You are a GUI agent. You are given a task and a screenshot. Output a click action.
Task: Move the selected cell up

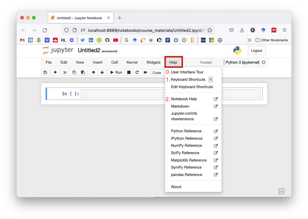pos(94,73)
